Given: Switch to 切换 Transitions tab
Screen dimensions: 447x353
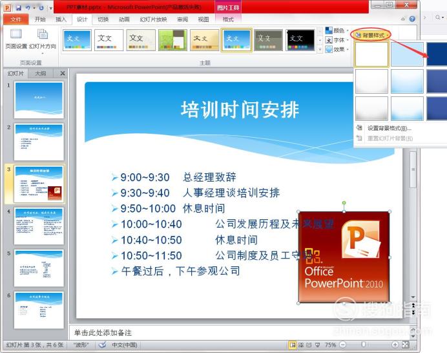Looking at the screenshot, I should pos(103,19).
